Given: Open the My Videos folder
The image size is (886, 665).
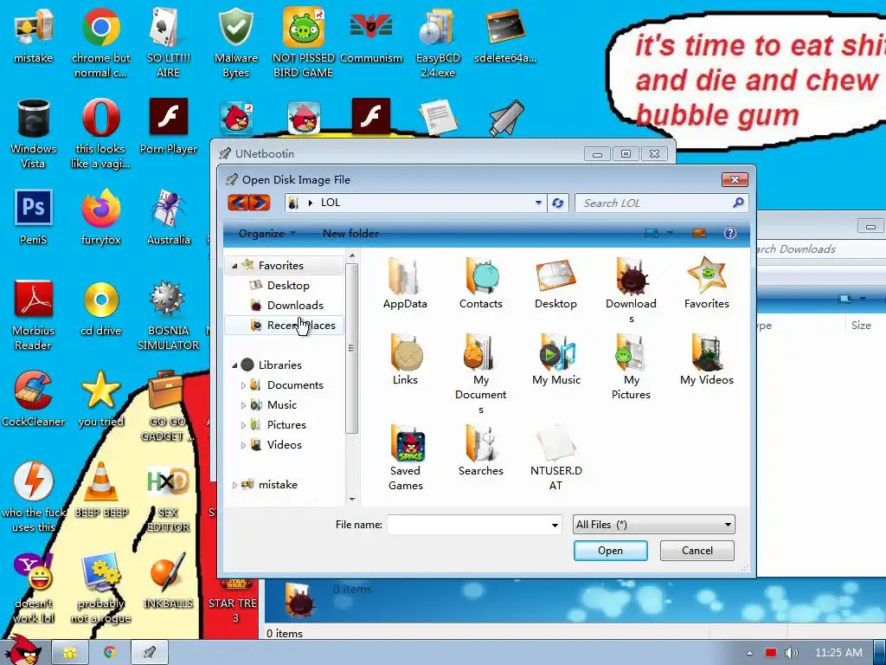Looking at the screenshot, I should pos(706,360).
